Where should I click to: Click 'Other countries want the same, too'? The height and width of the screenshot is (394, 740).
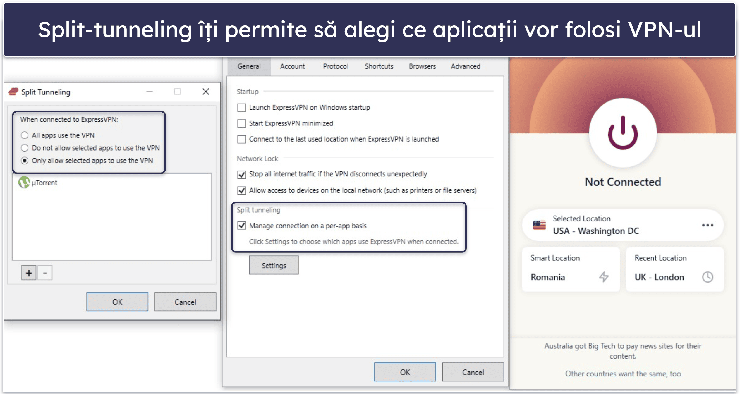click(623, 374)
